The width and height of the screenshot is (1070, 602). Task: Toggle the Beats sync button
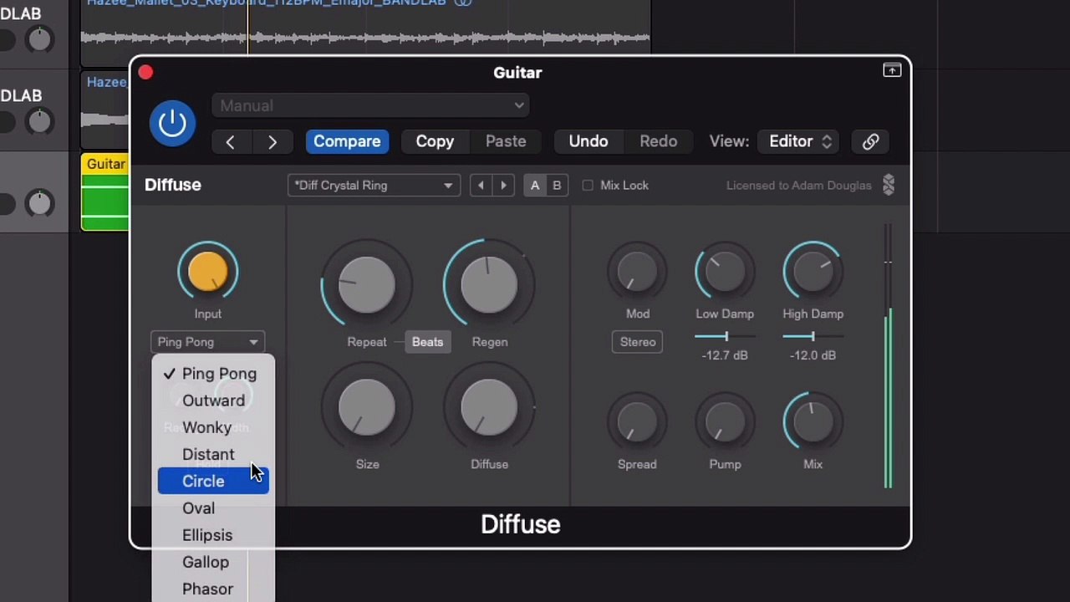[427, 342]
